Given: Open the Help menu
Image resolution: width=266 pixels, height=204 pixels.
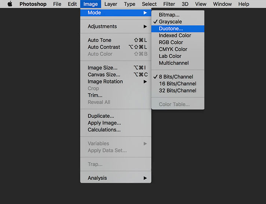Looking at the screenshot, I should click(244, 4).
